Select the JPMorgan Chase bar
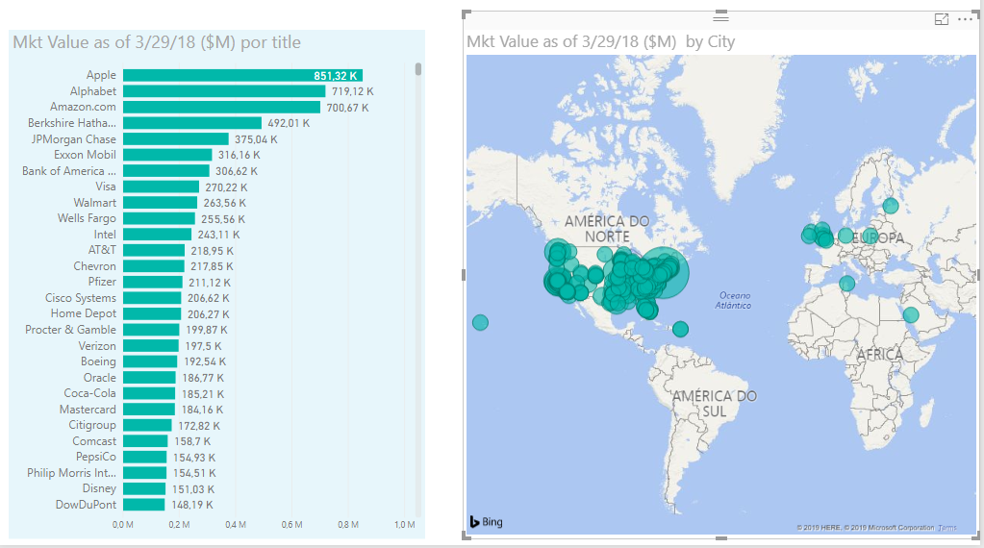This screenshot has height=548, width=984. 176,139
